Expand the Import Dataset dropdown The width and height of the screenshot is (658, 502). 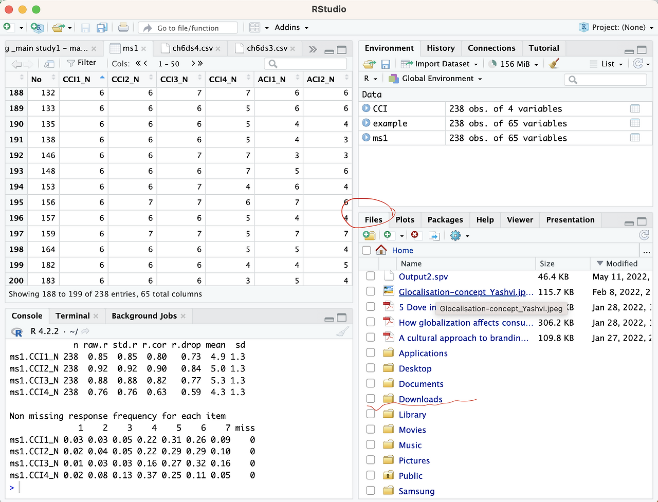point(440,64)
